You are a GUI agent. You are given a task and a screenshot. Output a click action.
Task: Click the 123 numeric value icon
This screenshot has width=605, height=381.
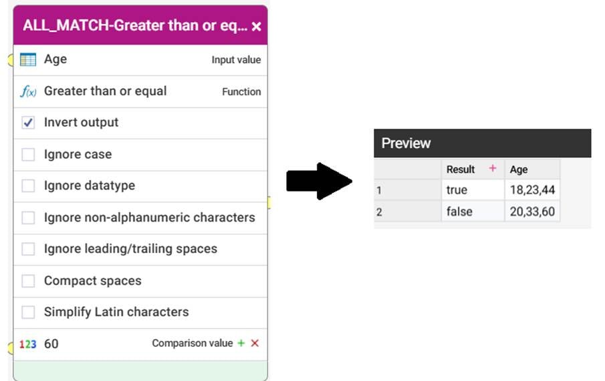coord(28,344)
